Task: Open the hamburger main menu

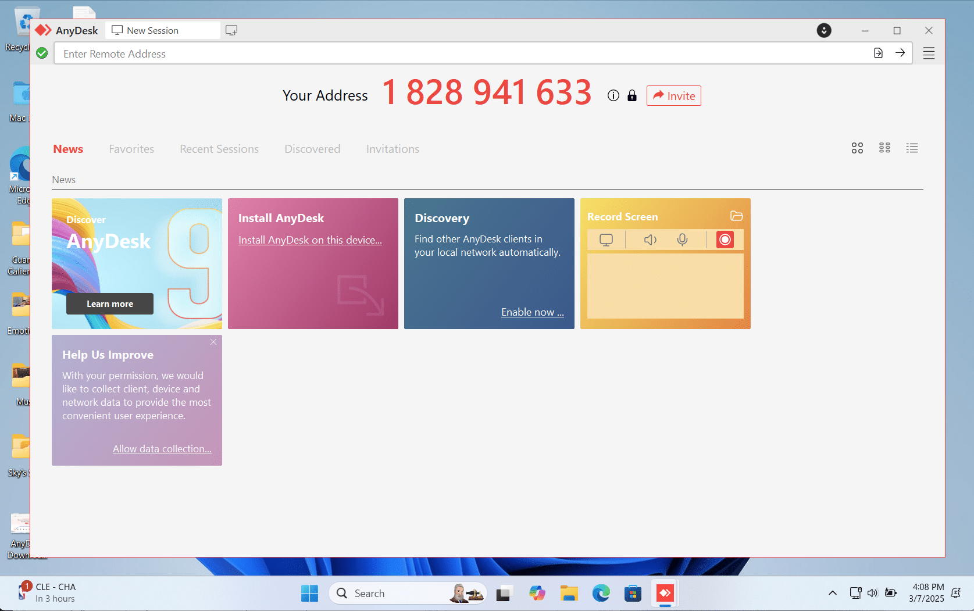Action: [929, 53]
